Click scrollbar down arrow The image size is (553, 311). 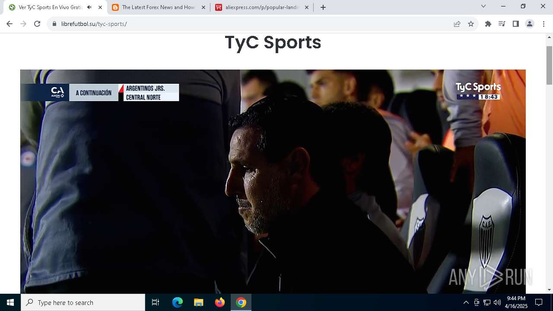tap(549, 290)
